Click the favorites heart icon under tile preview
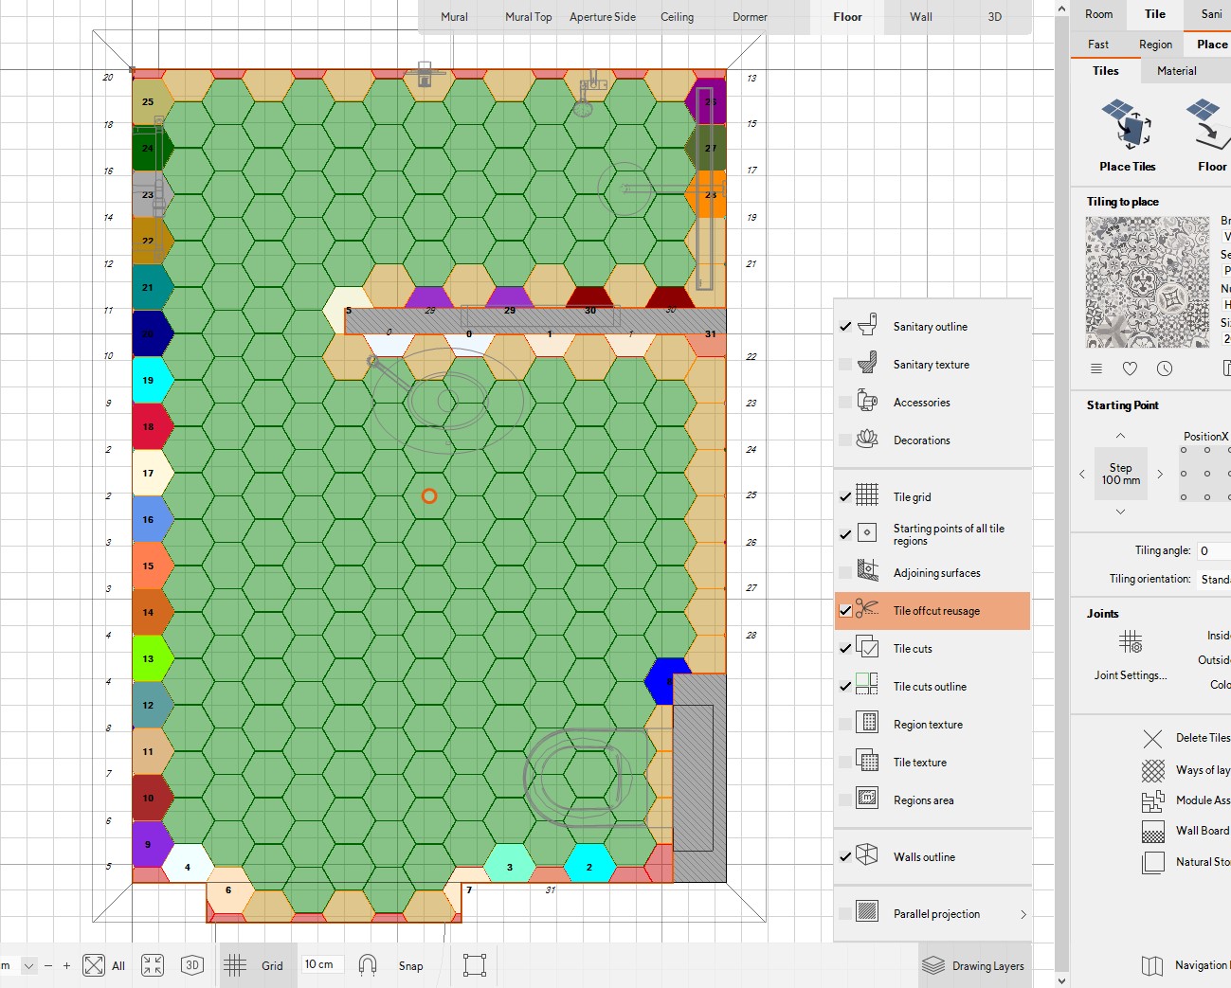 1130,368
